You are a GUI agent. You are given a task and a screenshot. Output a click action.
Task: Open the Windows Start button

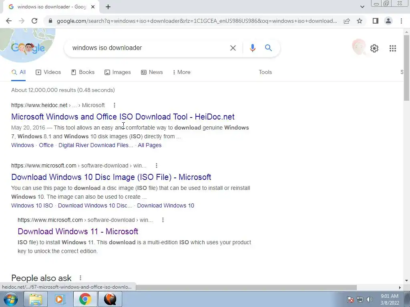[x=11, y=299]
